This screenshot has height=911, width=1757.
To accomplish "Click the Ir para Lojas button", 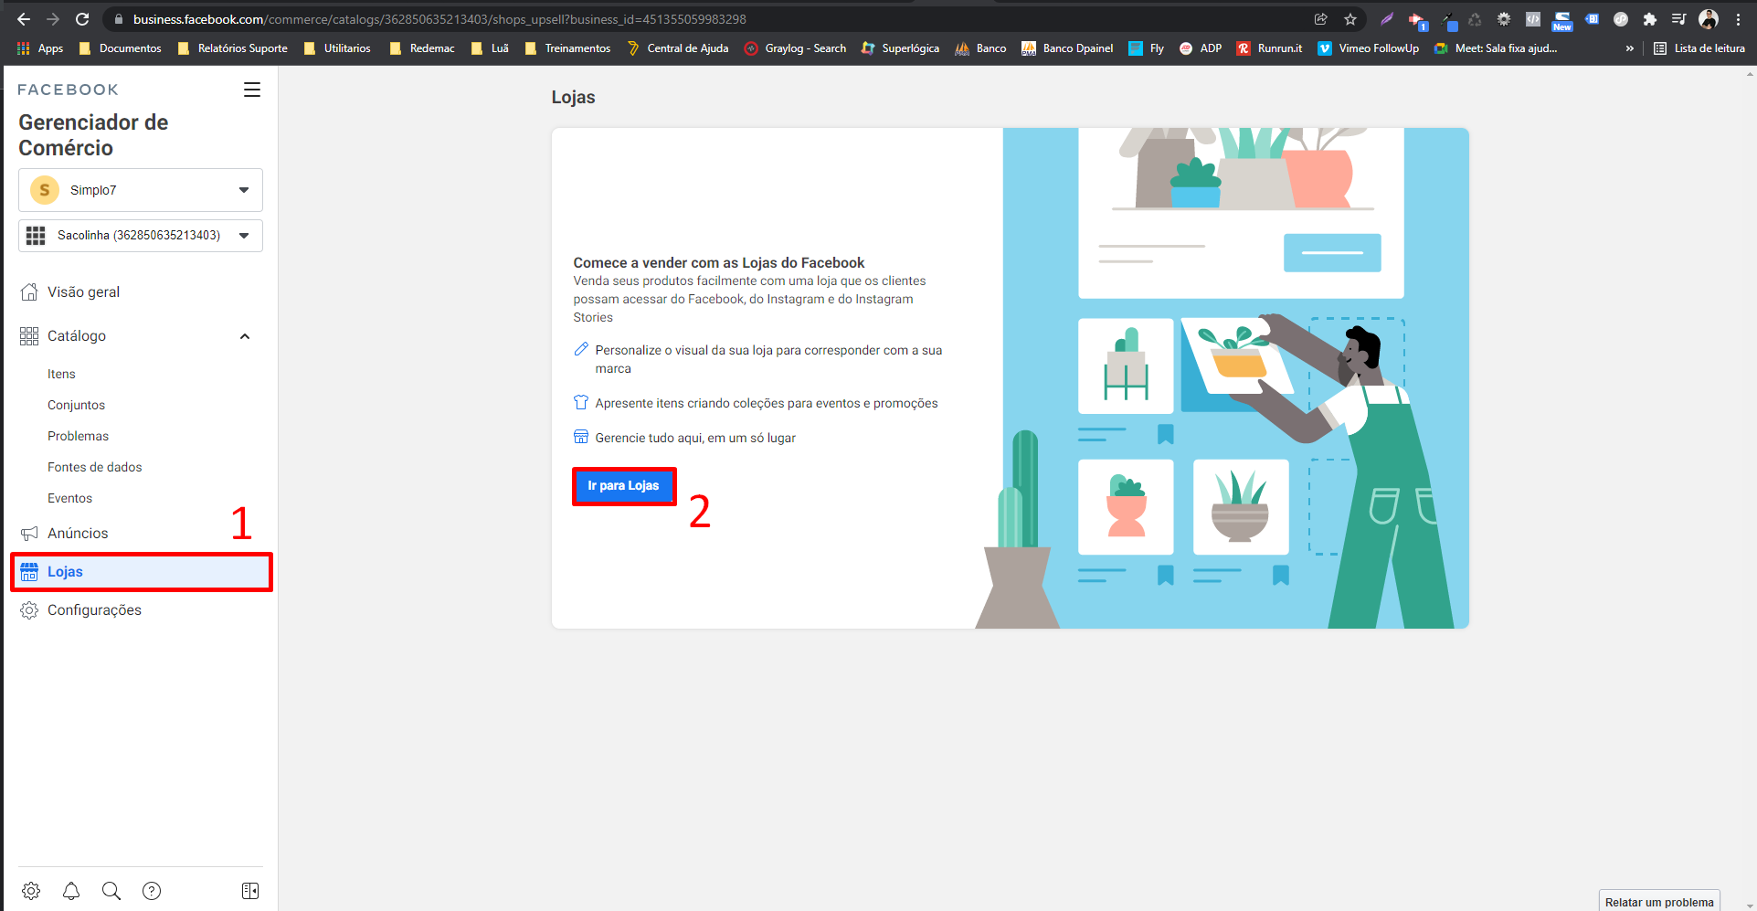I will (624, 486).
